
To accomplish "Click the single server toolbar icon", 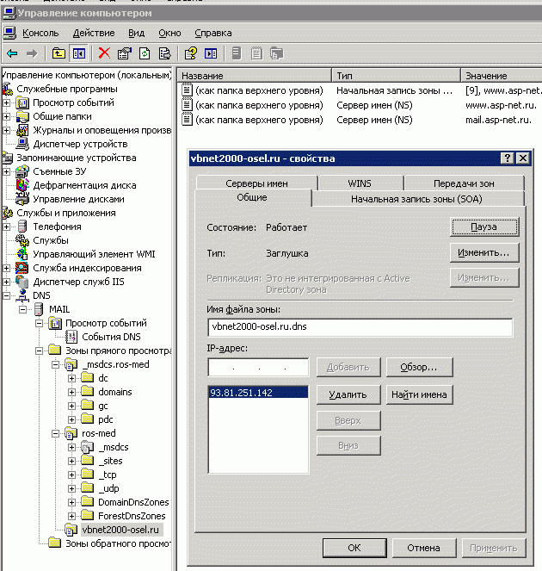I will pos(237,53).
